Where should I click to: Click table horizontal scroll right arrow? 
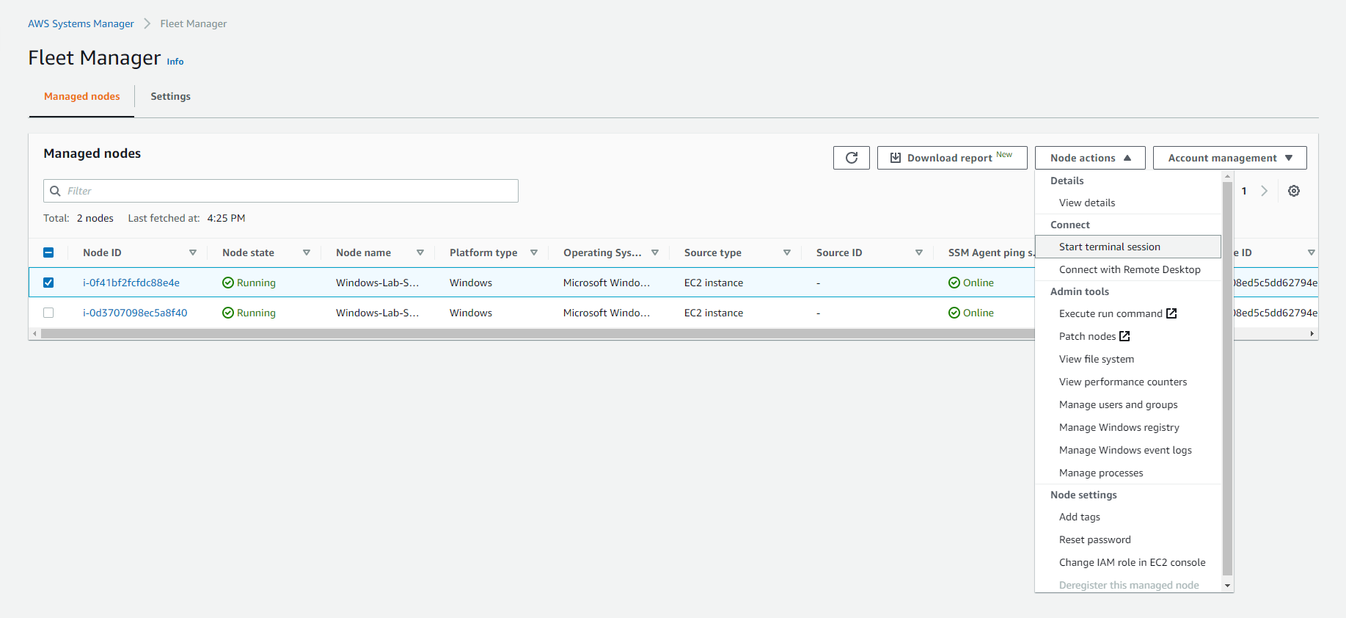coord(1312,334)
